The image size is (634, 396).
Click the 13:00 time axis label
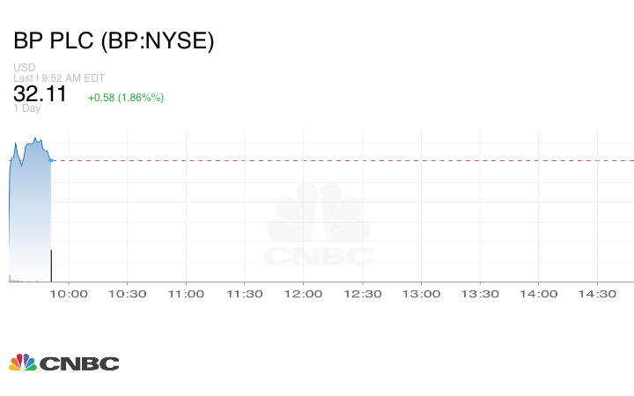(x=422, y=294)
